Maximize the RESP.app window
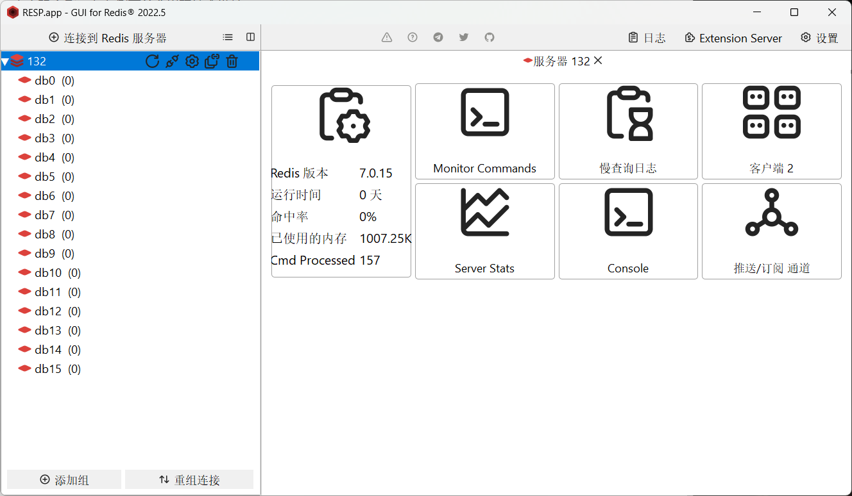Screen dimensions: 852x496 794,12
